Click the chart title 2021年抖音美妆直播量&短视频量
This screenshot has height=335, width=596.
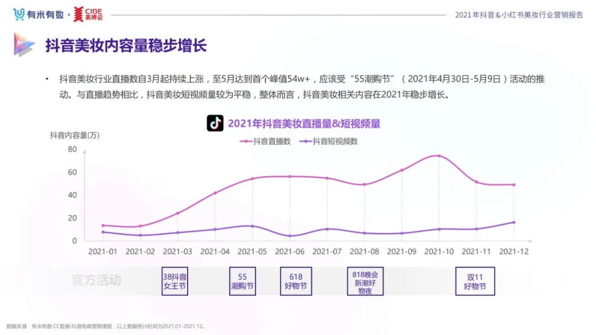[x=304, y=124]
